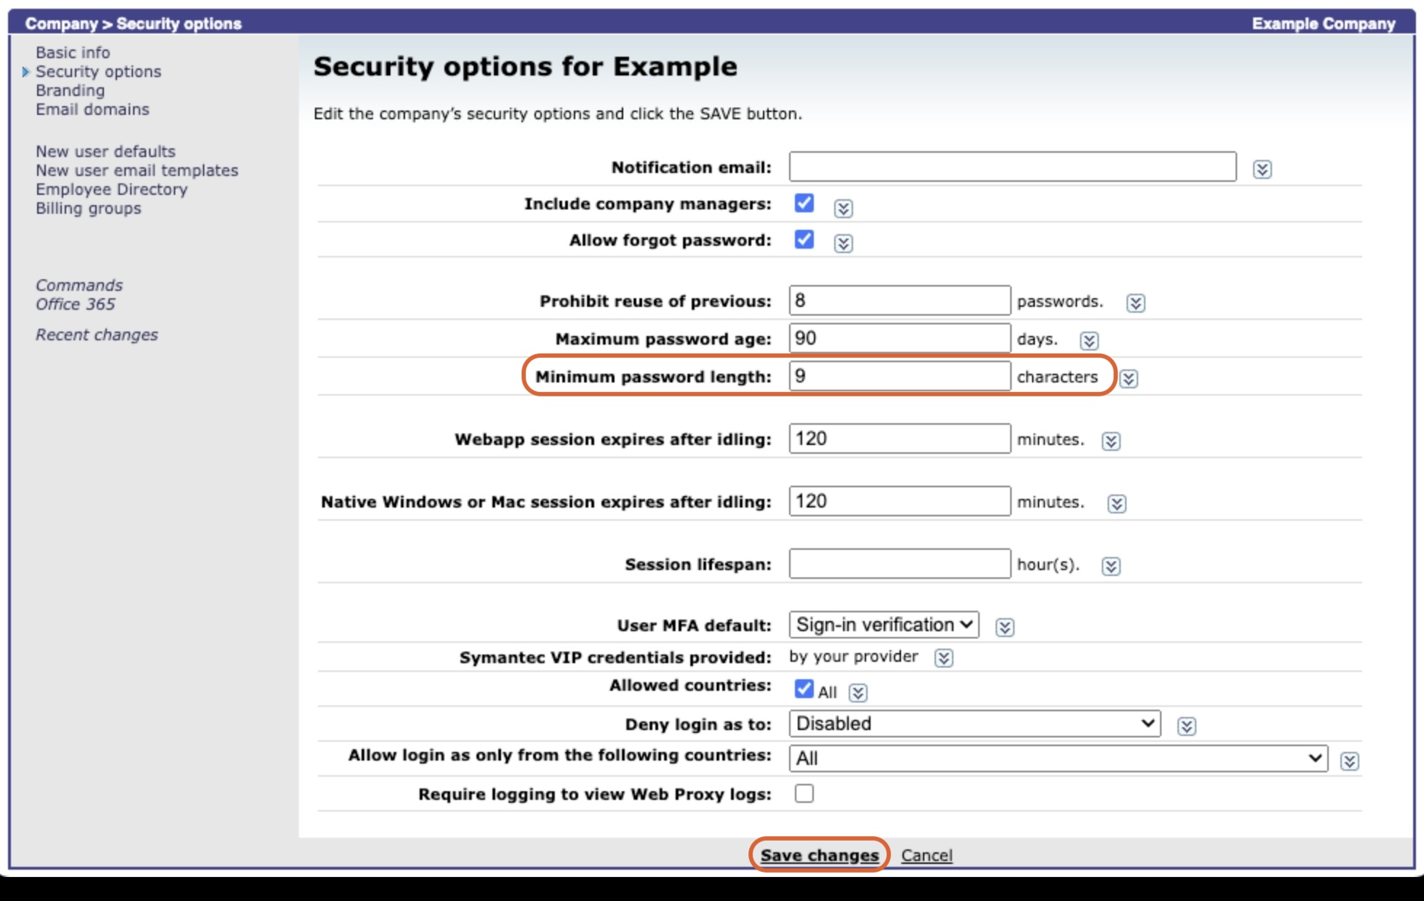Expand help icon for Allow login as countries
Screen dimensions: 1424x901
coord(1349,761)
